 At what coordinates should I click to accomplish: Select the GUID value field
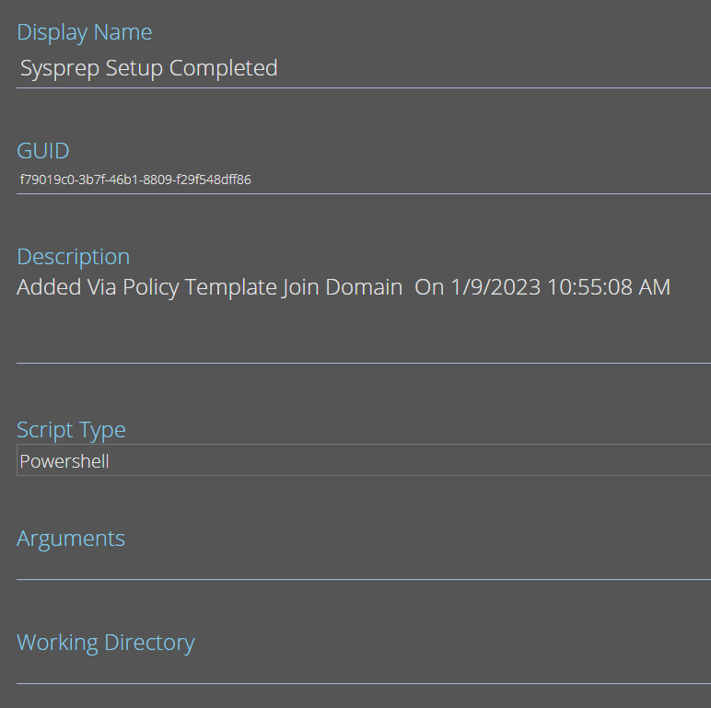tap(364, 180)
